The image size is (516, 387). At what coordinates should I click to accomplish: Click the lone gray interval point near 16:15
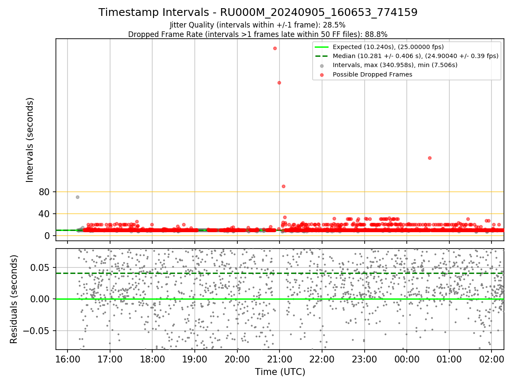77,197
